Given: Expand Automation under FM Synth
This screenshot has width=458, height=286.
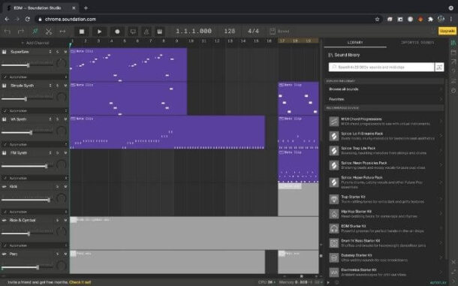Looking at the screenshot, I should coord(18,178).
